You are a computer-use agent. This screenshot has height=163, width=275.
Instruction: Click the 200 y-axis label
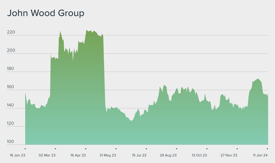(x=11, y=51)
